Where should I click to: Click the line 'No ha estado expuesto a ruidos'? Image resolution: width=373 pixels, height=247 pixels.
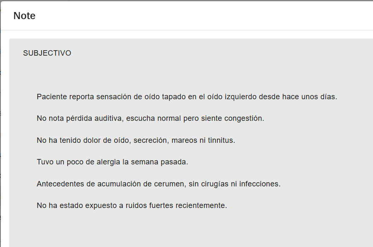pyautogui.click(x=132, y=205)
